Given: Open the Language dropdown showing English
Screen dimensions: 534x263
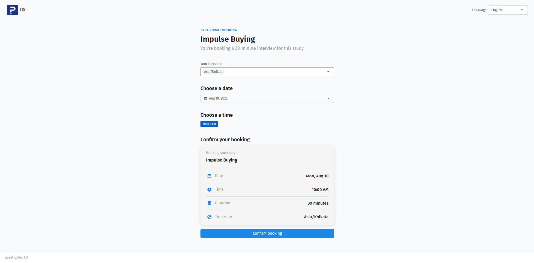Looking at the screenshot, I should 508,10.
